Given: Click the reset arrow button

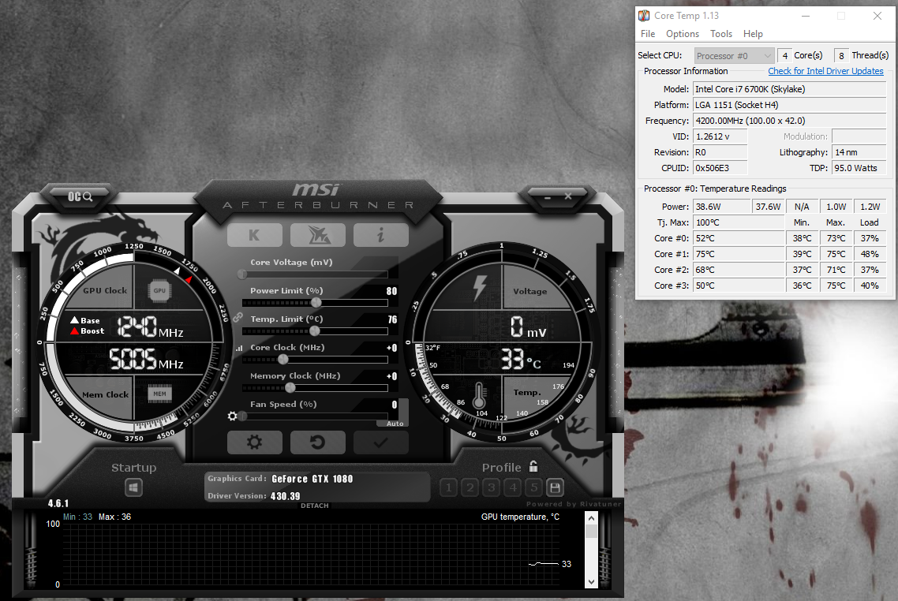Looking at the screenshot, I should [318, 442].
